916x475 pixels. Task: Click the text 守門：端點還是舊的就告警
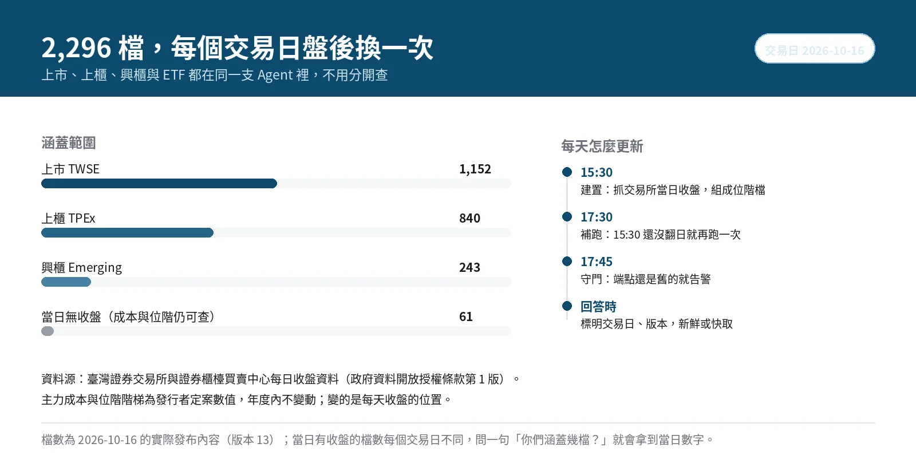point(646,279)
